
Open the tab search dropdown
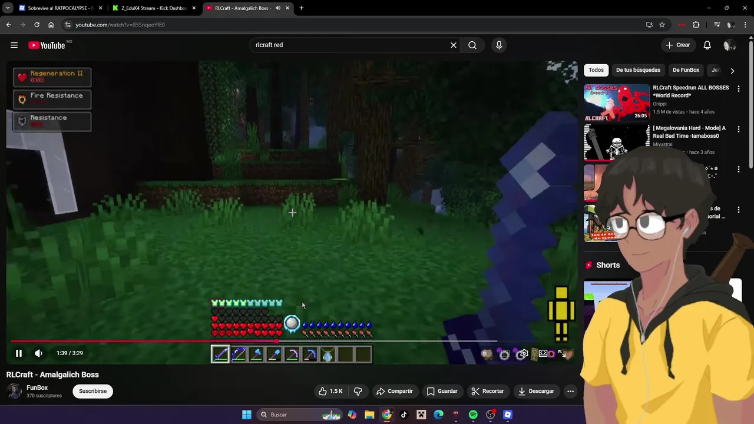(8, 8)
